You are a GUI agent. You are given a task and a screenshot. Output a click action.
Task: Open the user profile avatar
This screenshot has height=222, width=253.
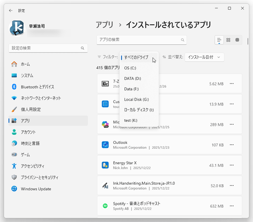[17, 28]
